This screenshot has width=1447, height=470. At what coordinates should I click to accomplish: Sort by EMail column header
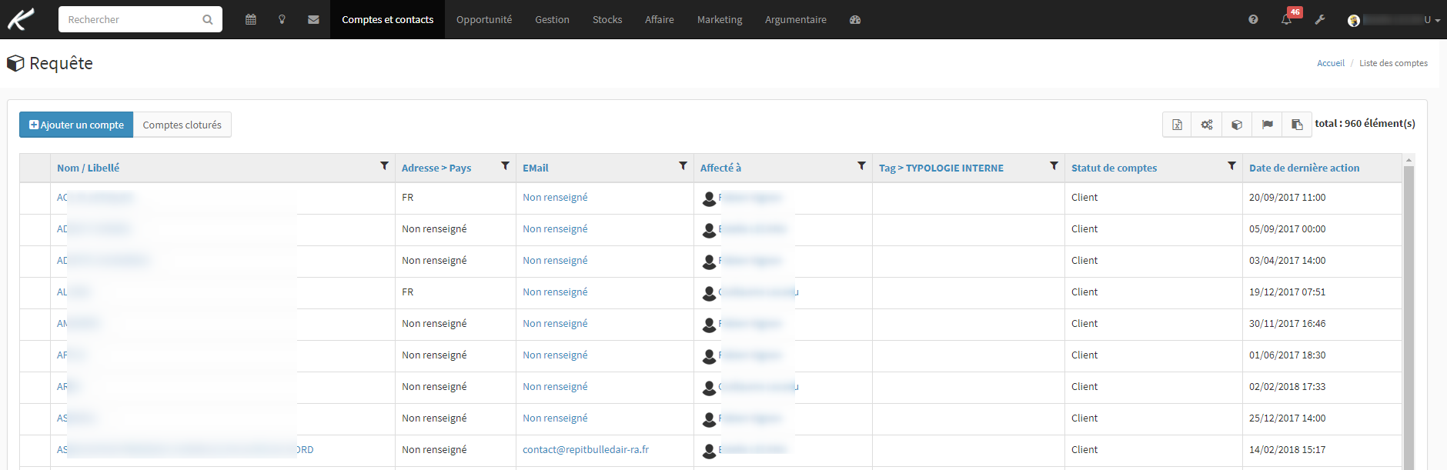point(536,168)
